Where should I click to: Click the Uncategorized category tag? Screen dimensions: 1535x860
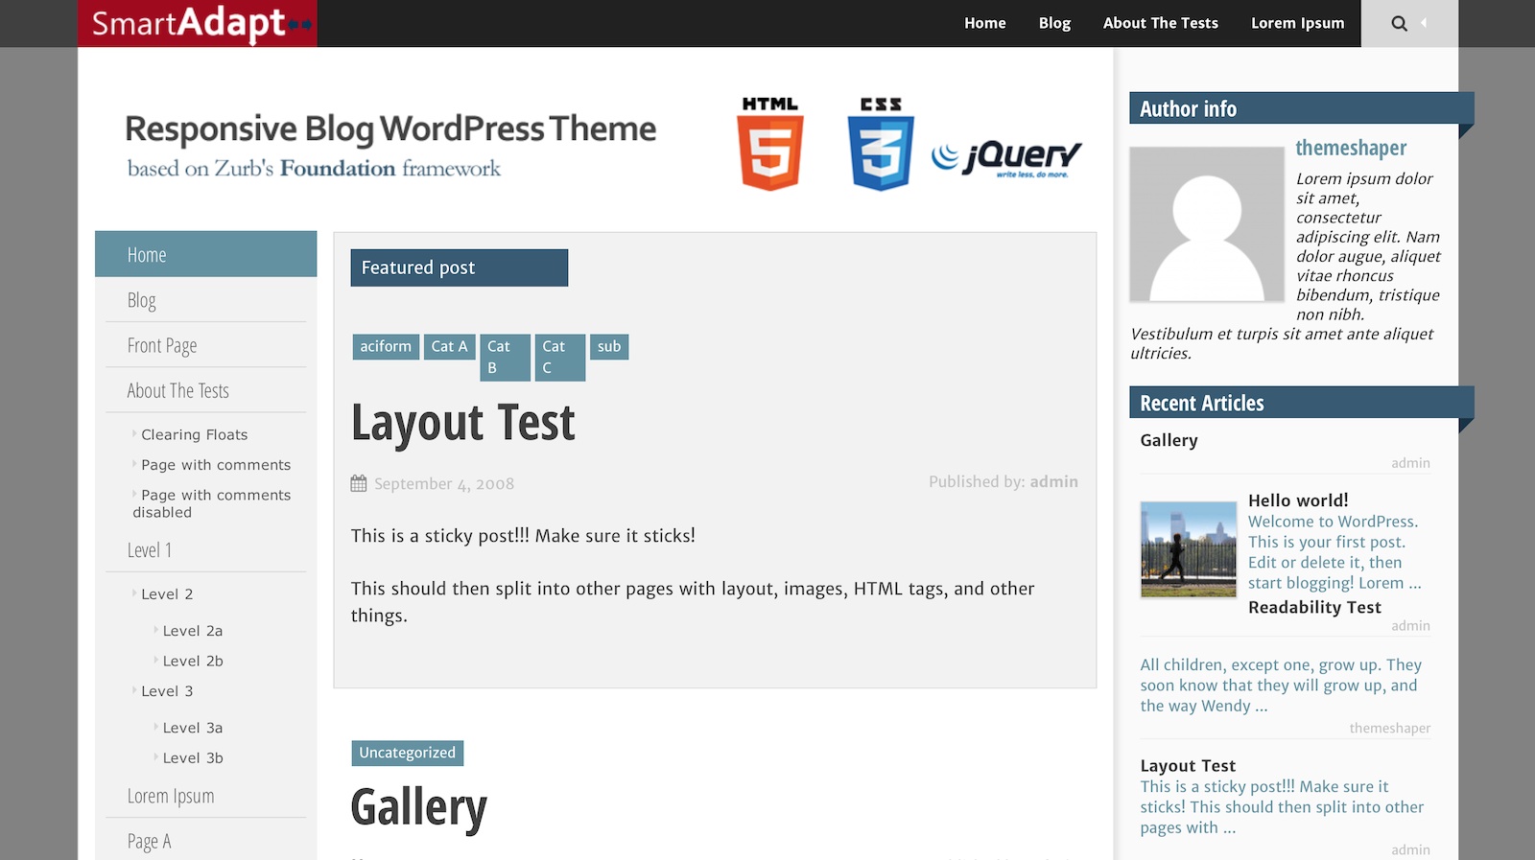[x=407, y=754]
